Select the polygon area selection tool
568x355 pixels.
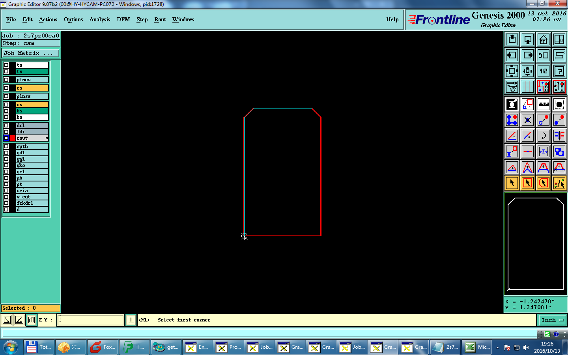click(544, 183)
